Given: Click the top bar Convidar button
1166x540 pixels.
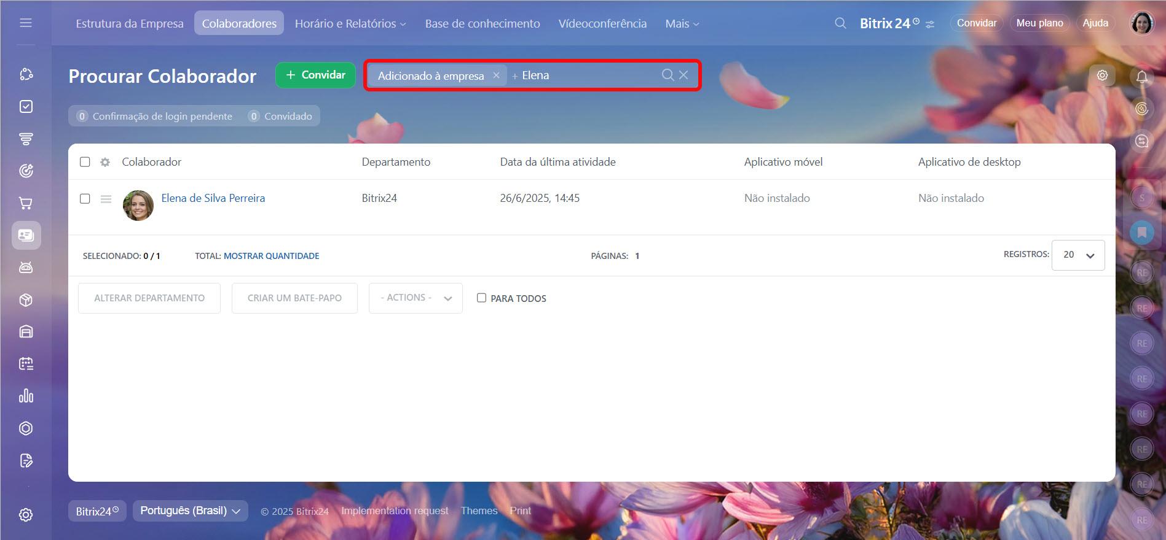Looking at the screenshot, I should pyautogui.click(x=977, y=23).
